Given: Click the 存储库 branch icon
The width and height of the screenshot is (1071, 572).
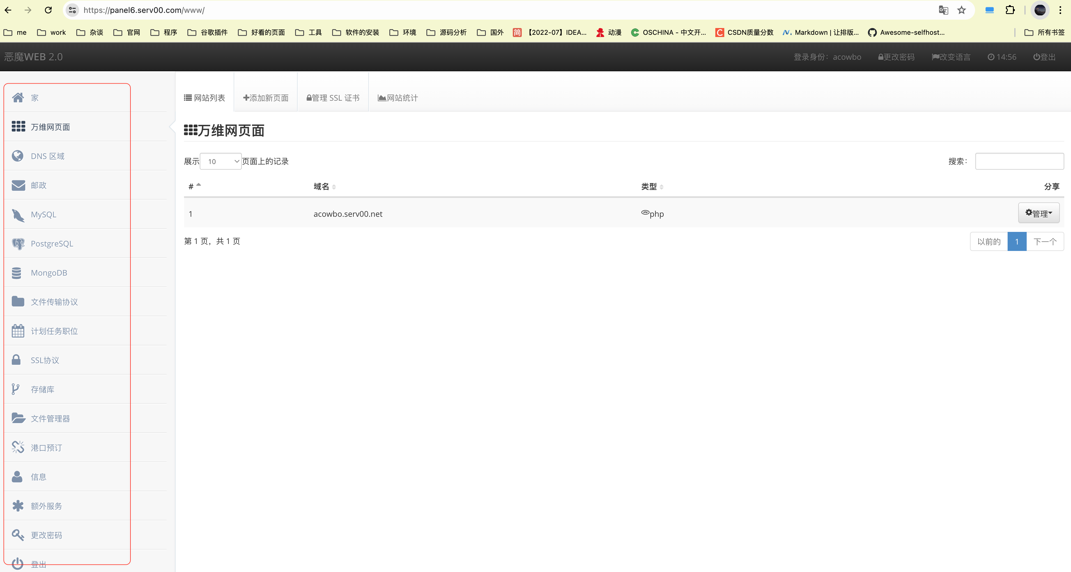Looking at the screenshot, I should tap(15, 389).
